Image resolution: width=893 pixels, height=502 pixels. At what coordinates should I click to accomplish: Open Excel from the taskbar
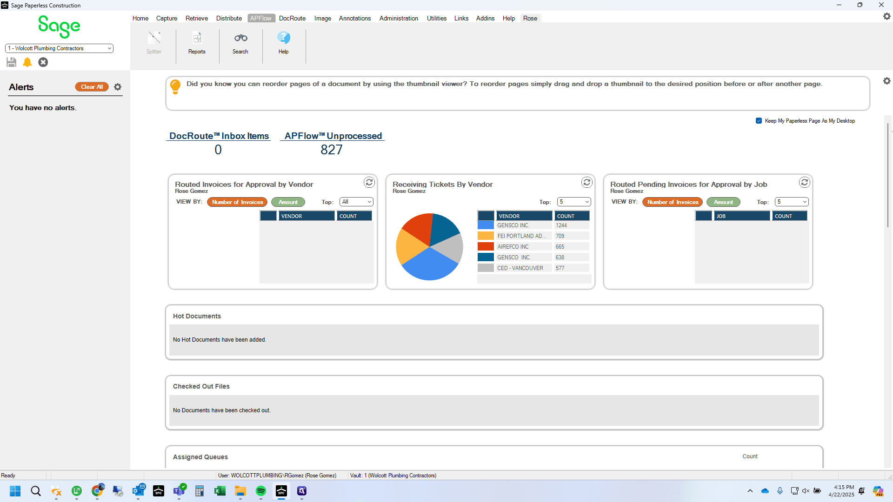pyautogui.click(x=220, y=491)
